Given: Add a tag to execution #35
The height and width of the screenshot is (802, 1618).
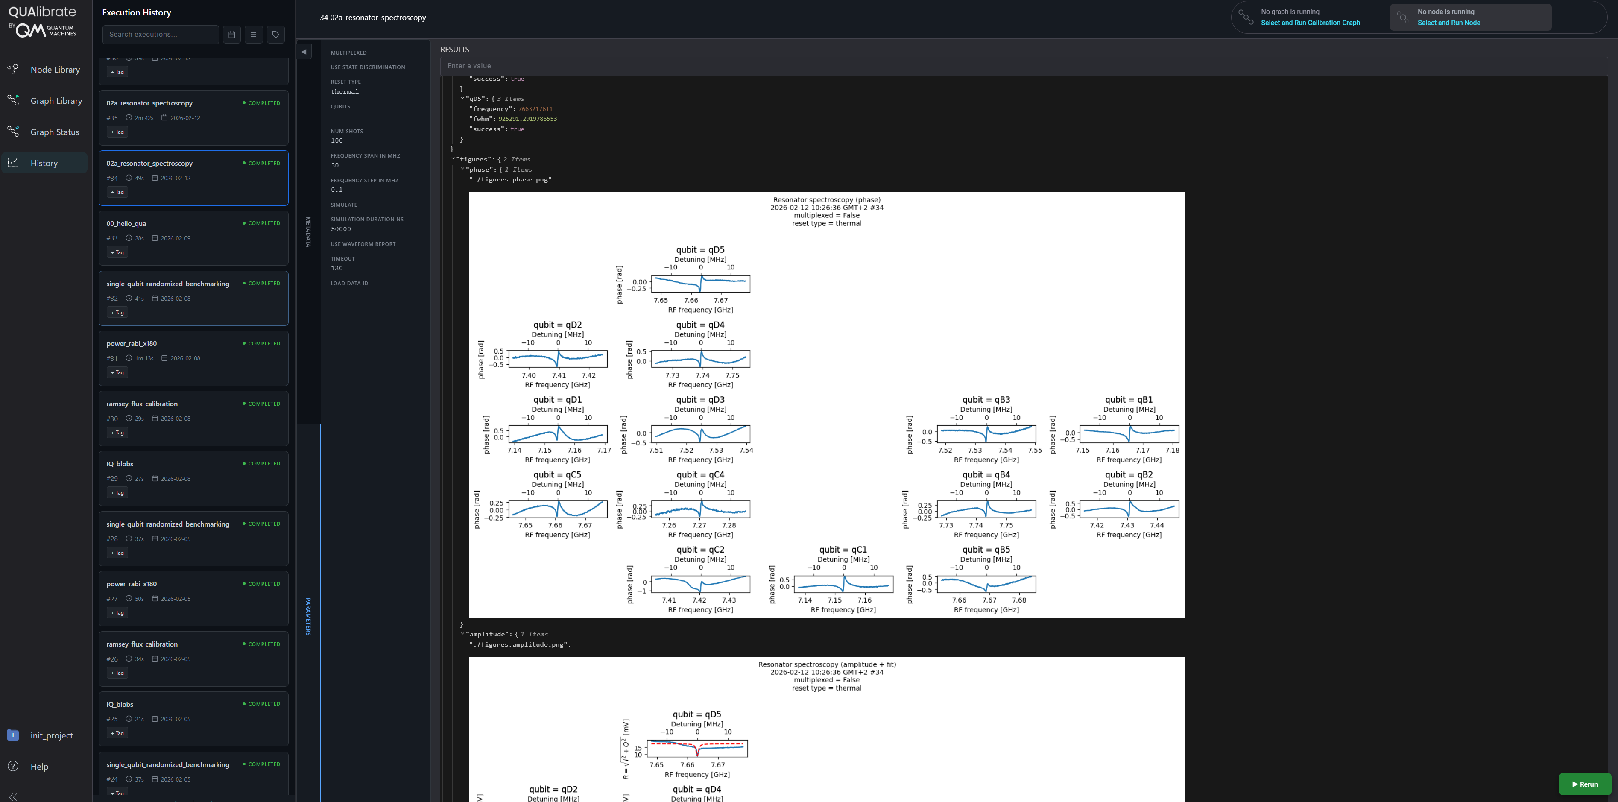Looking at the screenshot, I should point(117,132).
